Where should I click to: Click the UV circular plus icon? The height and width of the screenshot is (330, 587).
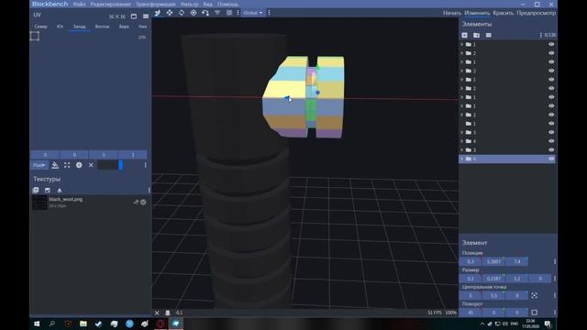pyautogui.click(x=79, y=165)
